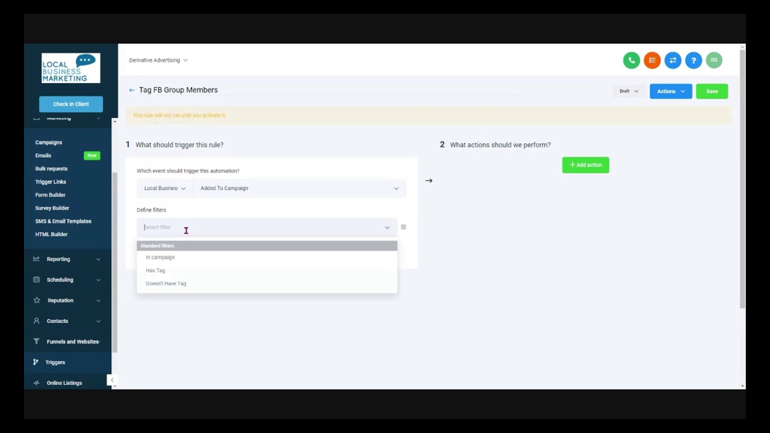Open Form Builder in the sidebar
The height and width of the screenshot is (433, 770).
pos(51,195)
